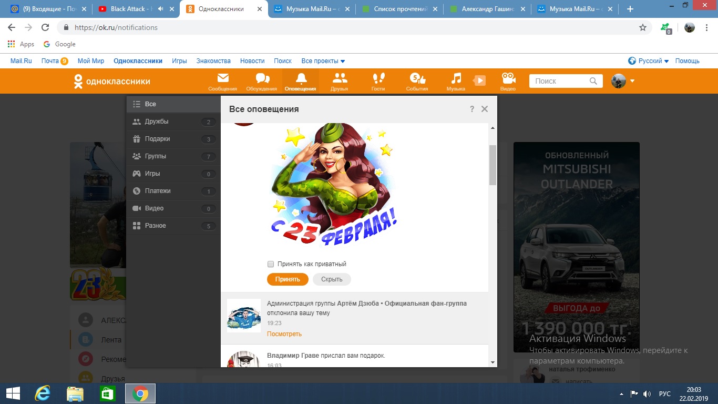Select the Группы notifications filter
Screen dimensions: 718x404
173,156
